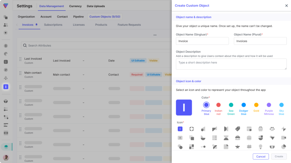The width and height of the screenshot is (291, 163).
Task: Choose Purple Mimosa color
Action: point(269,105)
